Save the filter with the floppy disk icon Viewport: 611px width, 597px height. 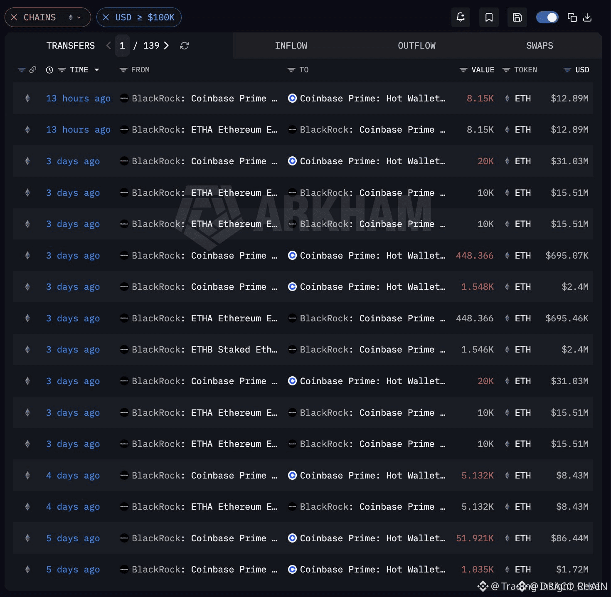click(x=517, y=17)
